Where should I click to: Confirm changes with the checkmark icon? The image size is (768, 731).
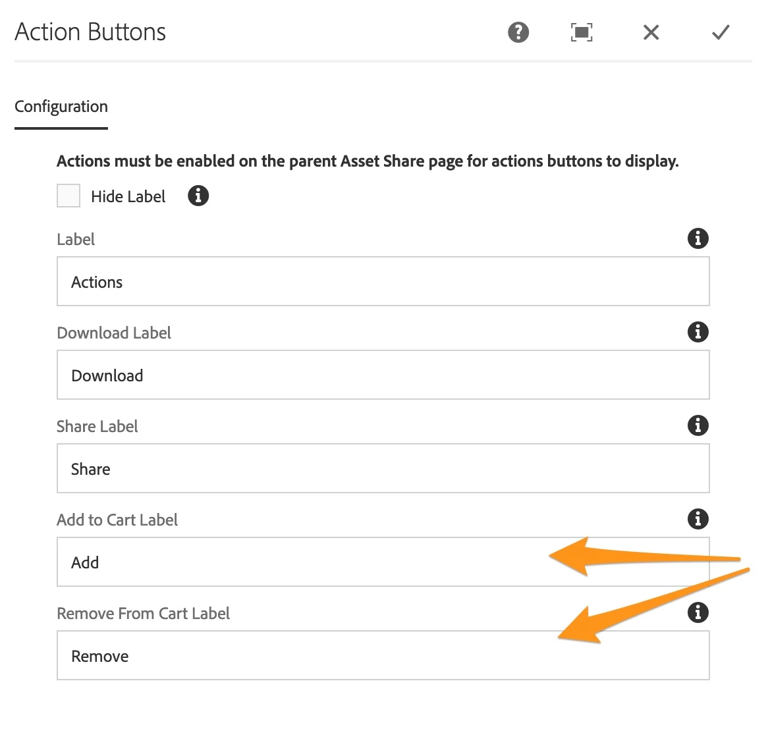(721, 32)
